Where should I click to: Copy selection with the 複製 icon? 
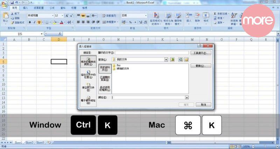[x=15, y=18]
